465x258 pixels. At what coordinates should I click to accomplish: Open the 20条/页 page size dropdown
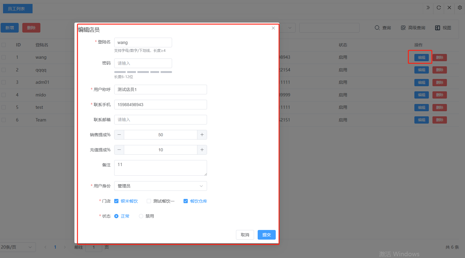click(17, 247)
